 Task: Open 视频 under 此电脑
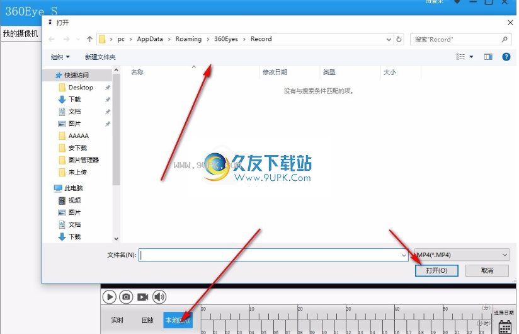click(x=75, y=200)
